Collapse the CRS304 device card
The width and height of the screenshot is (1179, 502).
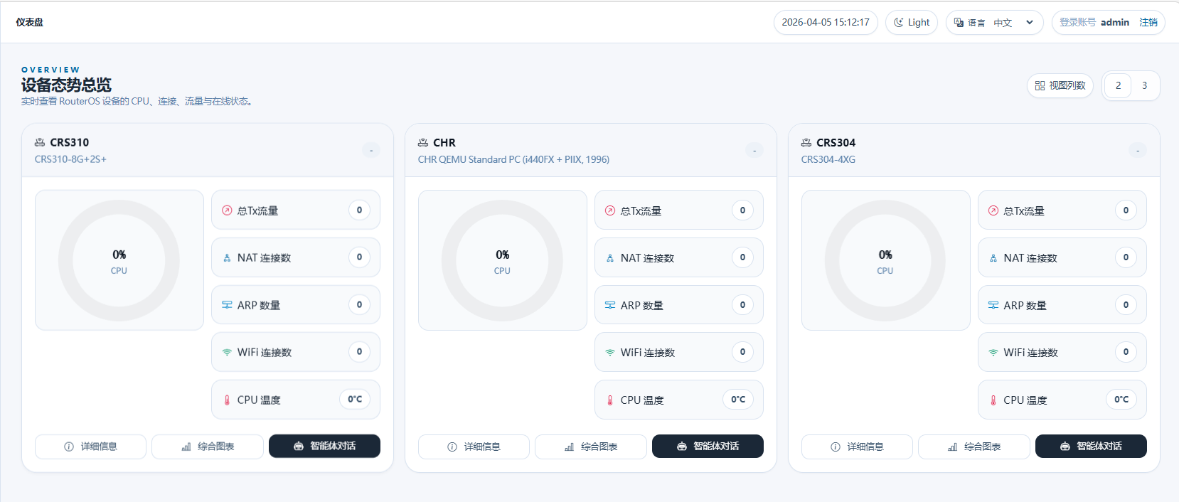(1138, 150)
